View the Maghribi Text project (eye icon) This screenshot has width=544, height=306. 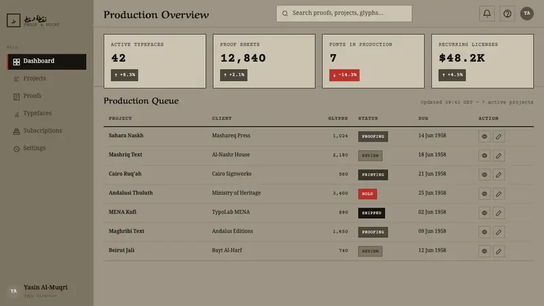point(484,232)
